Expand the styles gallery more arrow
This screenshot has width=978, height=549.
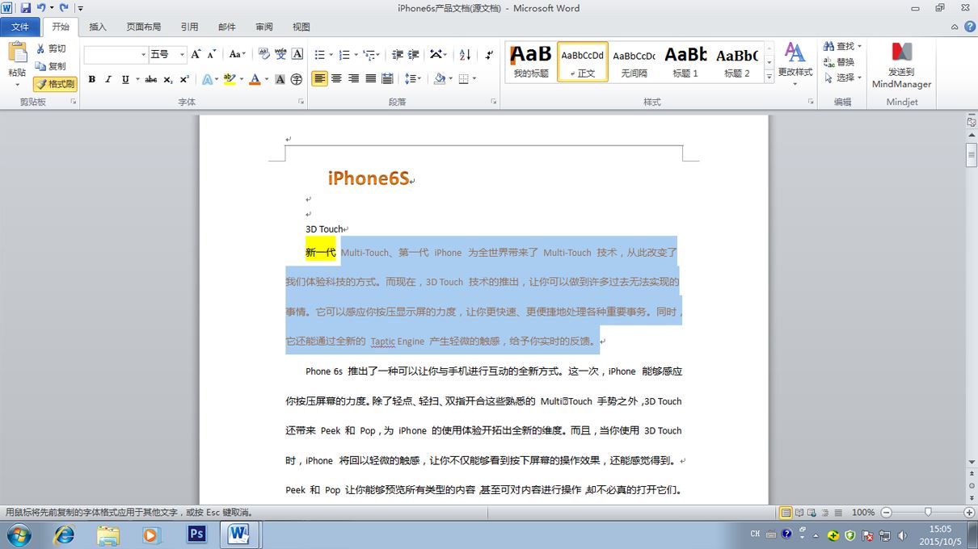[769, 77]
